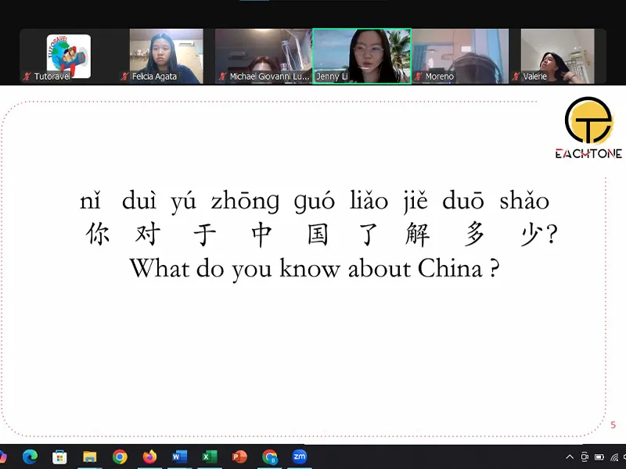Open the second Chrome profile icon
The image size is (626, 469).
[270, 456]
